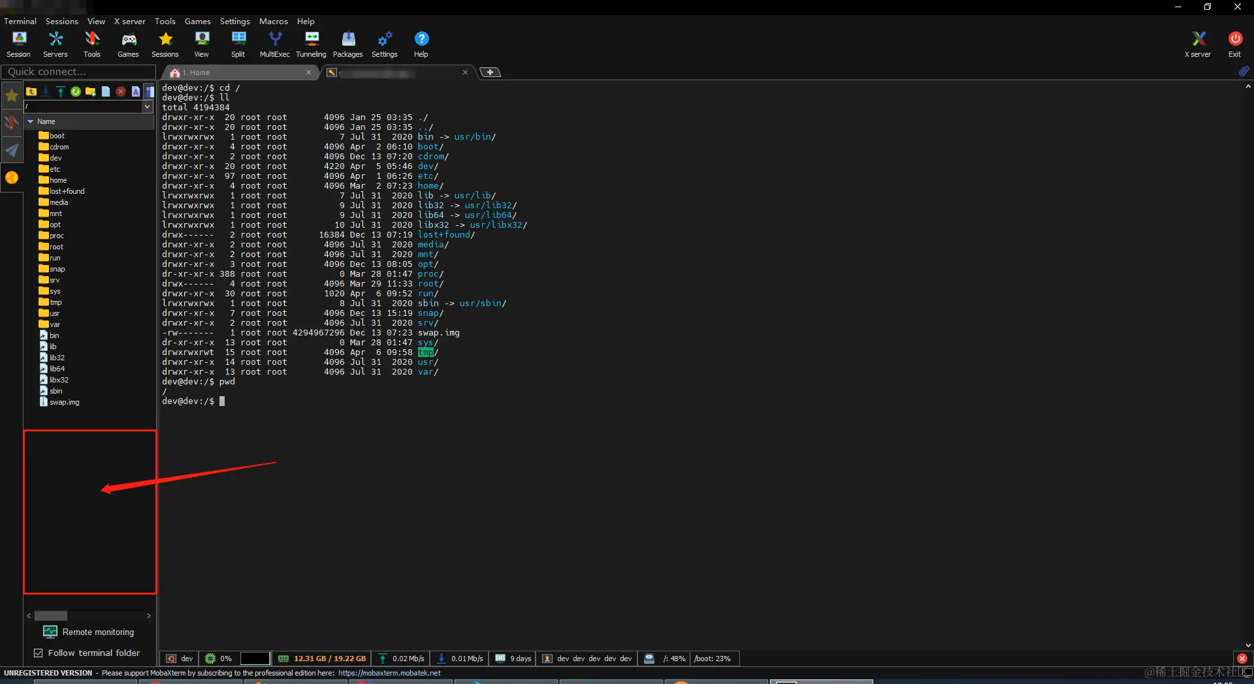
Task: Open the mobaxterm.mobatek.net link
Action: click(389, 673)
